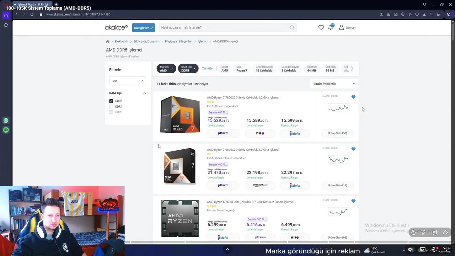Open Spotify in the Opera sidebar

click(6, 130)
